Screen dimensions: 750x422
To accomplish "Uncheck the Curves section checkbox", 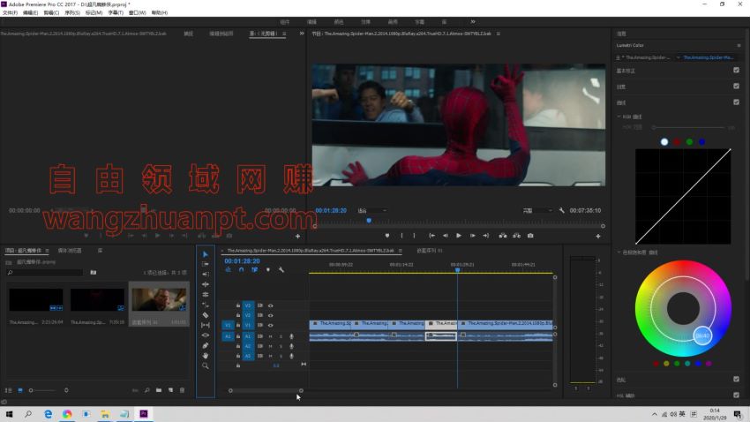I will (736, 102).
